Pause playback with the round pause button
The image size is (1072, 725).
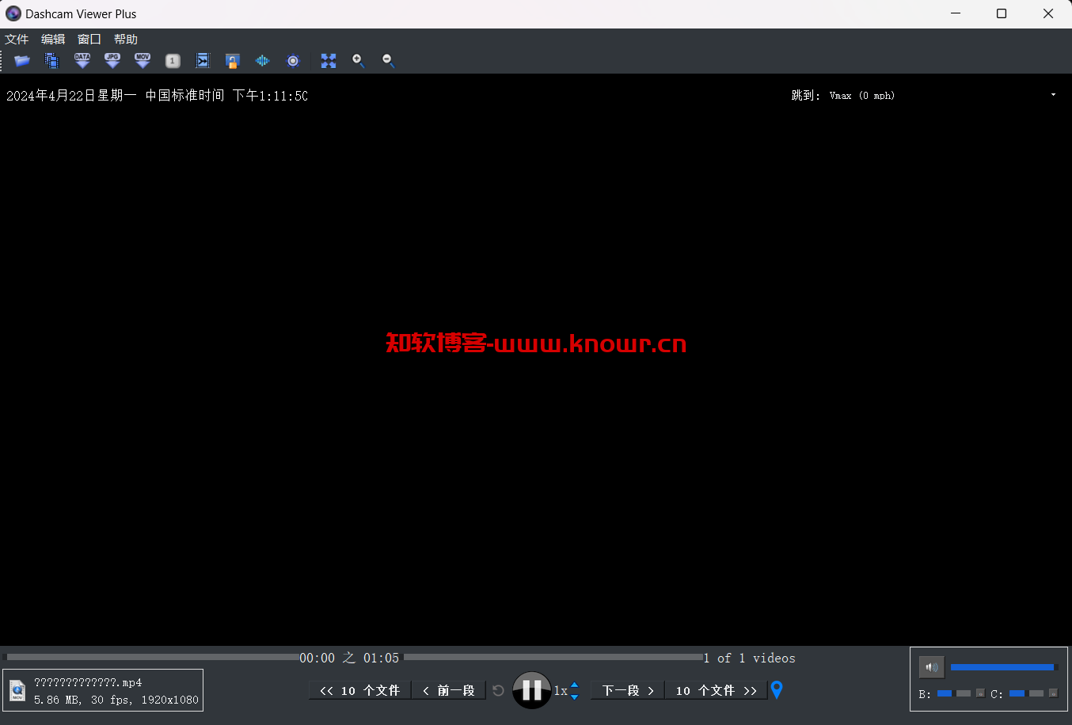pyautogui.click(x=532, y=690)
